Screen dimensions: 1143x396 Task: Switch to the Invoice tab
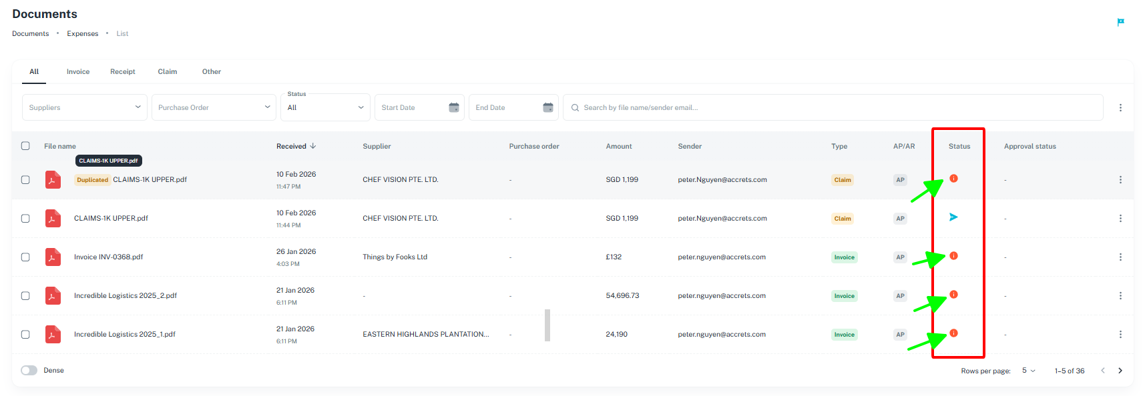point(78,72)
